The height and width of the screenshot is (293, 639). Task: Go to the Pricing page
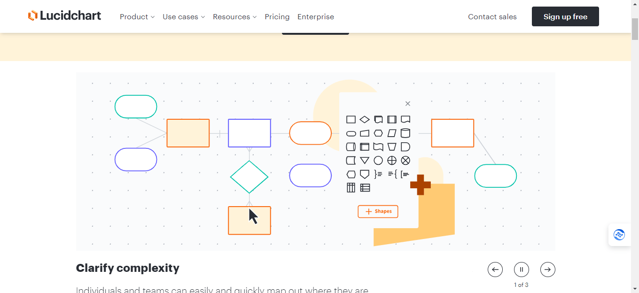click(x=277, y=16)
